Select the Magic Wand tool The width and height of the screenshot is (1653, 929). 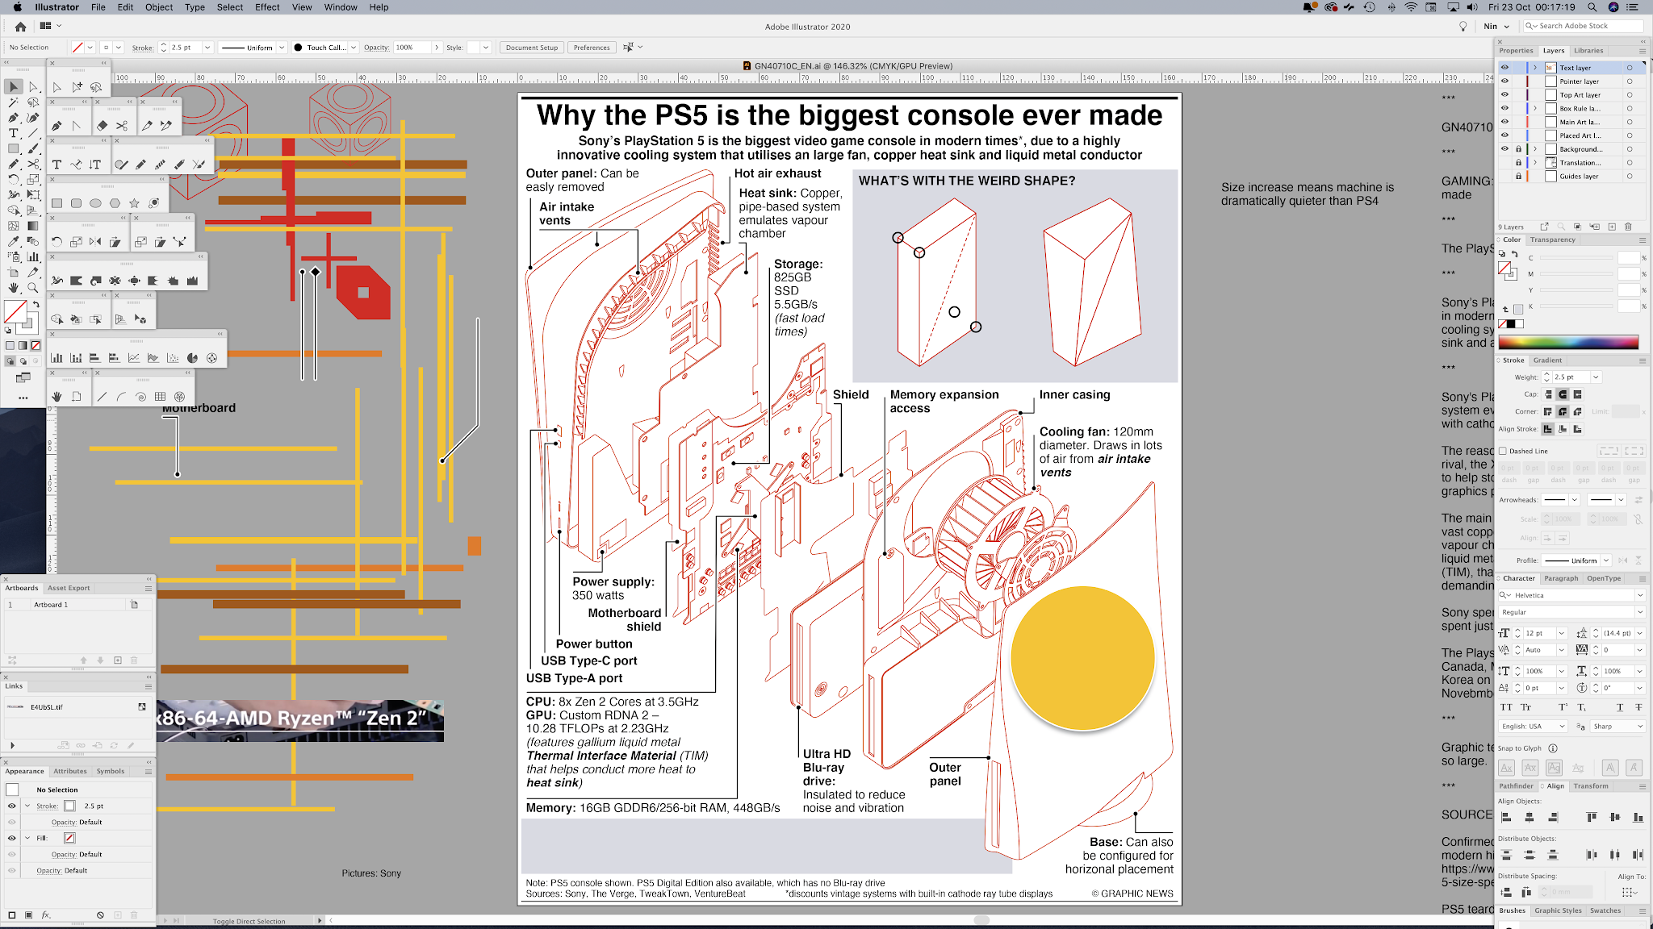tap(14, 102)
